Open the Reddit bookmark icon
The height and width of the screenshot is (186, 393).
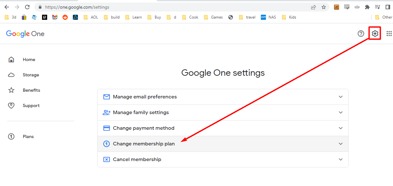(65, 17)
